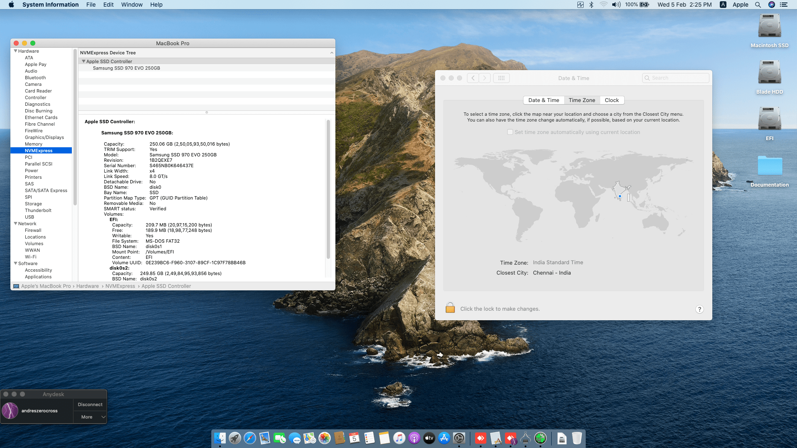
Task: Click Disconnect in Anydesk window
Action: [x=90, y=404]
